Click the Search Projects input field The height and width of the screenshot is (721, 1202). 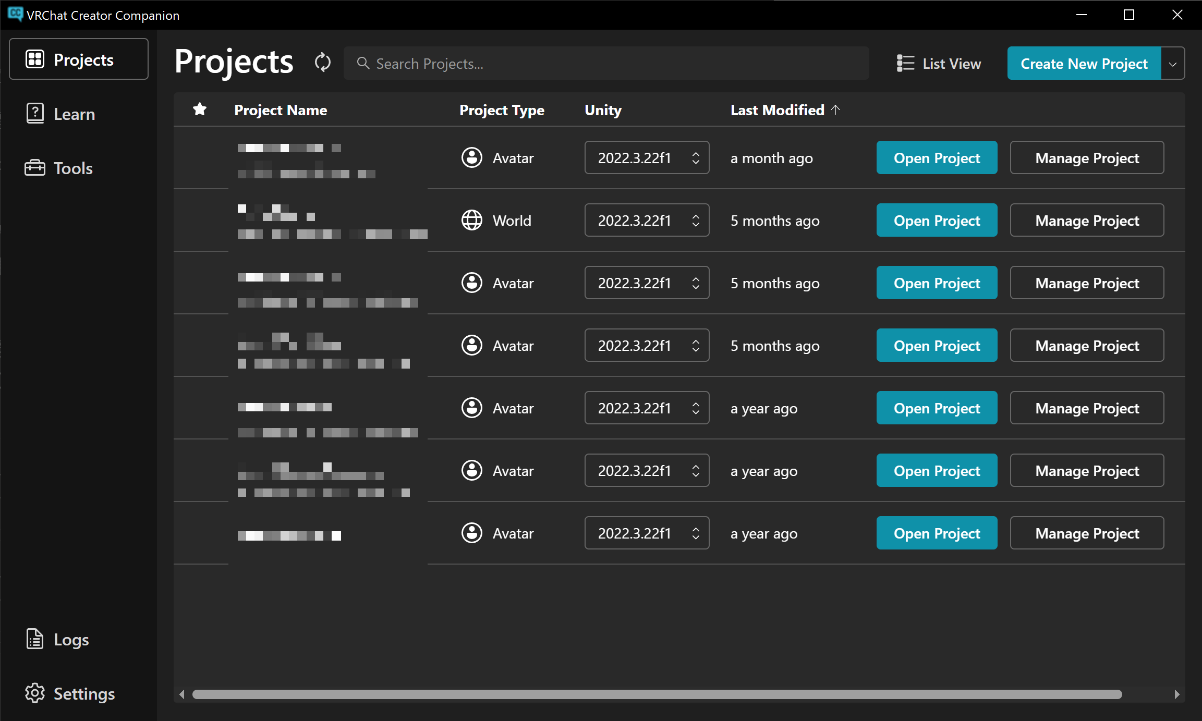[x=574, y=63]
